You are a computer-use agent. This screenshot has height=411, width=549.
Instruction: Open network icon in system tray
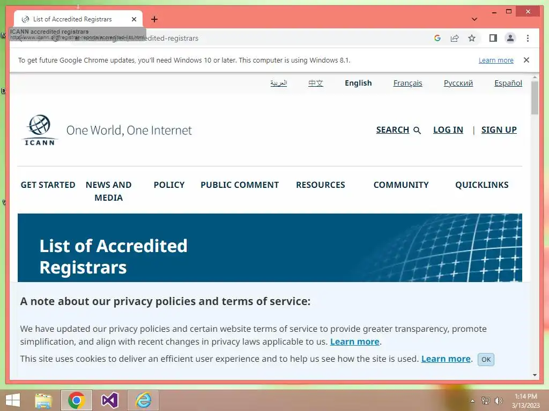[485, 400]
